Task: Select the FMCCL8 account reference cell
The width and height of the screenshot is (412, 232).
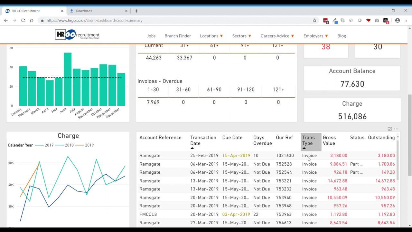Action: [148, 214]
